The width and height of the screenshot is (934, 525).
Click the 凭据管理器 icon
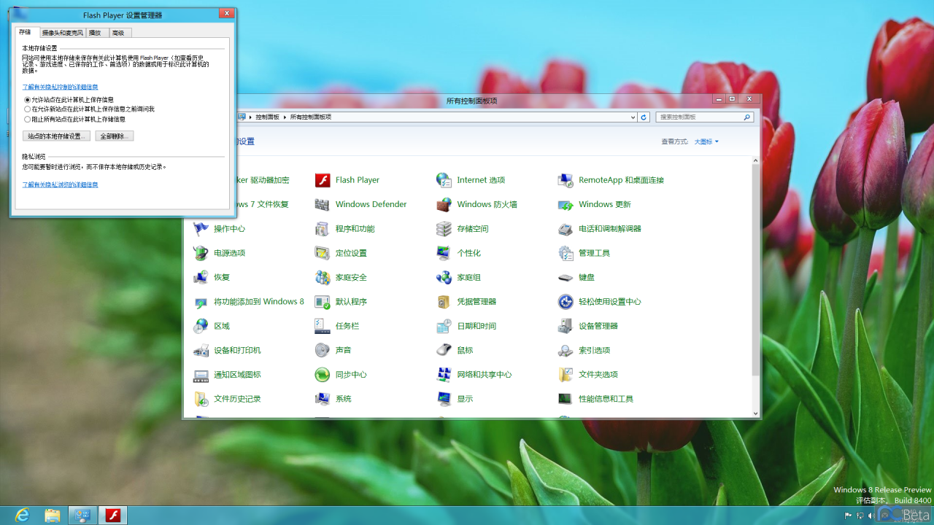pos(444,302)
